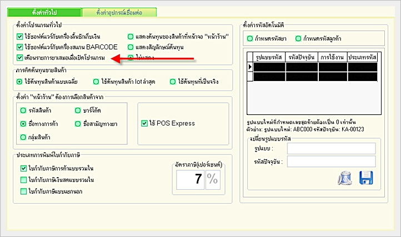
Task: Choose ชื่อทางการค้า radio option
Action: point(23,124)
